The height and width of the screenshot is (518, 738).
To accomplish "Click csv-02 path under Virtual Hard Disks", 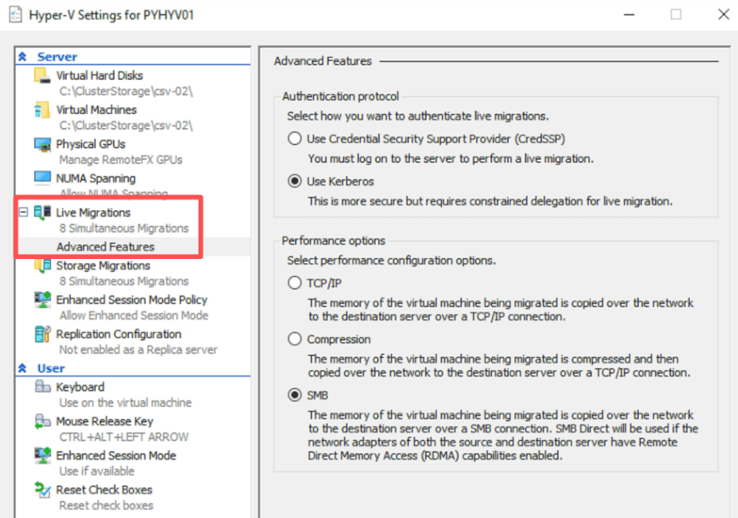I will [x=126, y=92].
